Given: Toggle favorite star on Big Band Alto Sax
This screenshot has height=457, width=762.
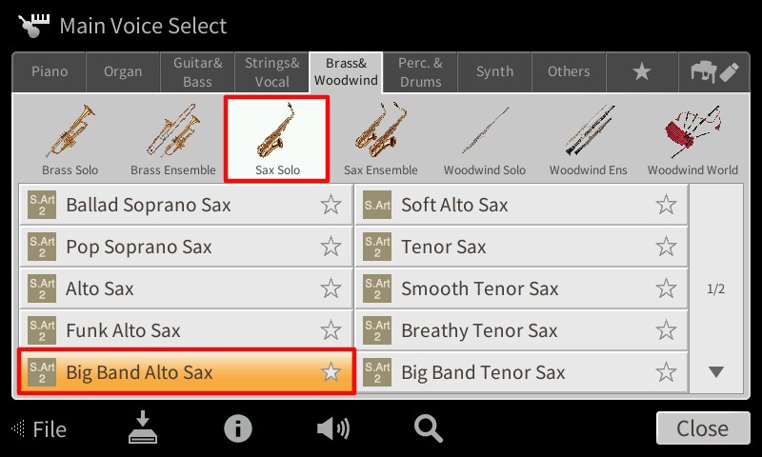Looking at the screenshot, I should pyautogui.click(x=331, y=372).
